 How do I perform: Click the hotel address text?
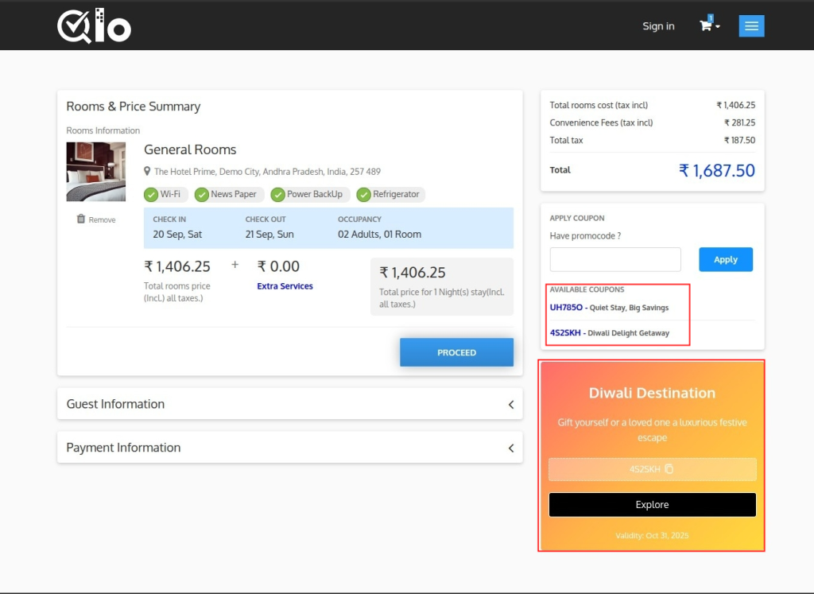click(x=267, y=171)
